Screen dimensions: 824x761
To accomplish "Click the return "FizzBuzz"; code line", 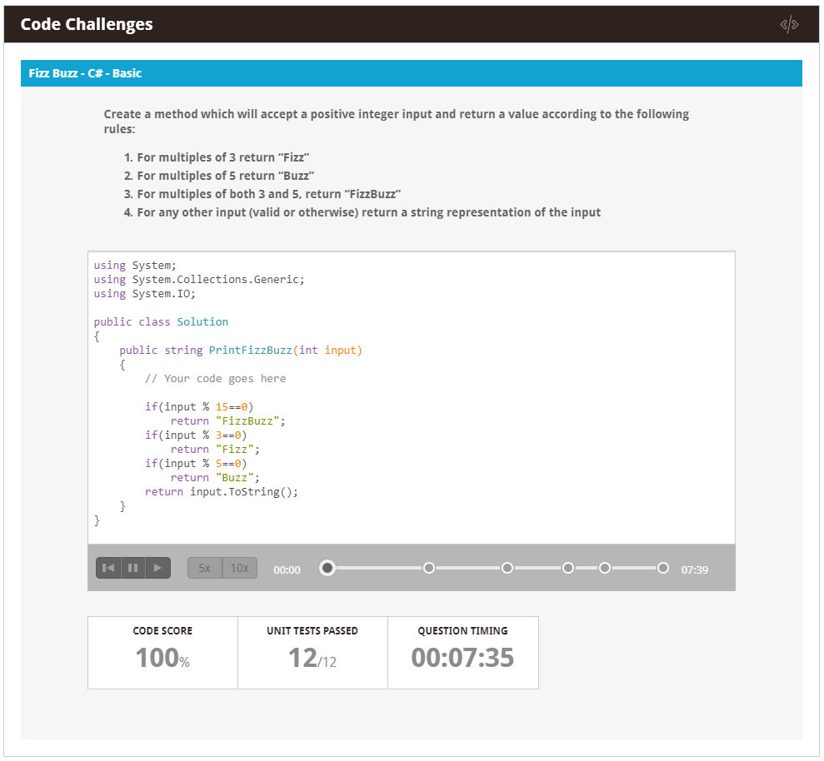I will (227, 421).
